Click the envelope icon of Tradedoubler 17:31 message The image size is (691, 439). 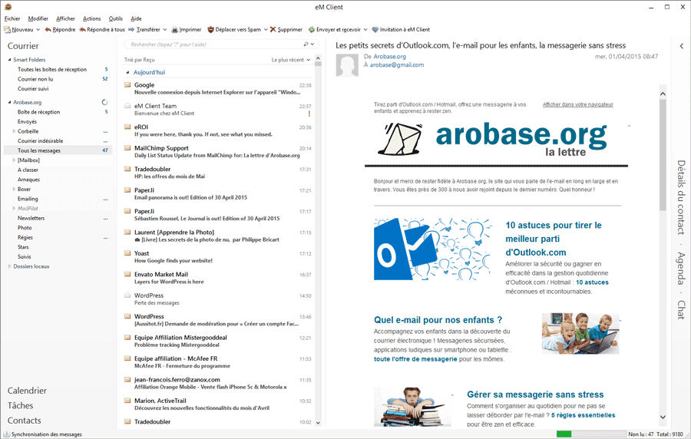tap(127, 169)
